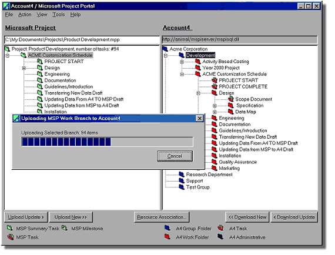The height and width of the screenshot is (255, 335).
Task: Expand Activity Based Costing node
Action: pos(182,62)
